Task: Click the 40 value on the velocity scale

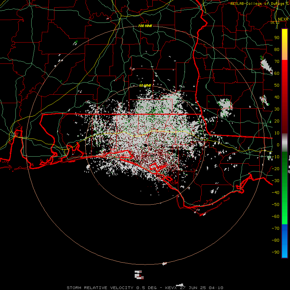Action: pos(277,97)
